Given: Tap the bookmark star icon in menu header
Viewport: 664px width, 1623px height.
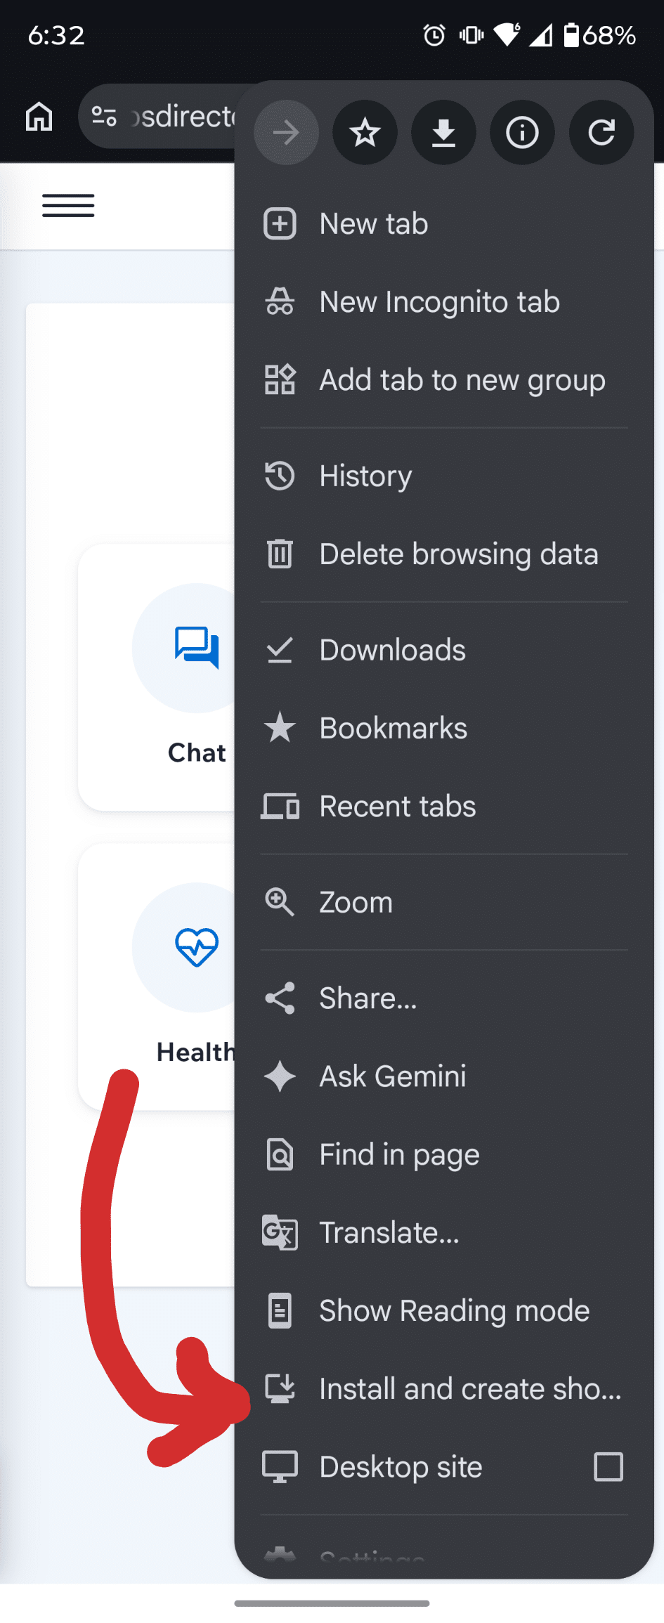Looking at the screenshot, I should point(365,132).
